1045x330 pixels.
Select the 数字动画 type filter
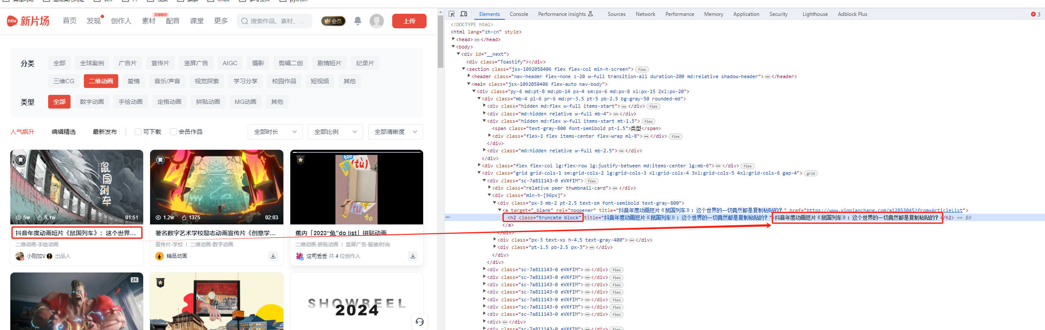(92, 102)
